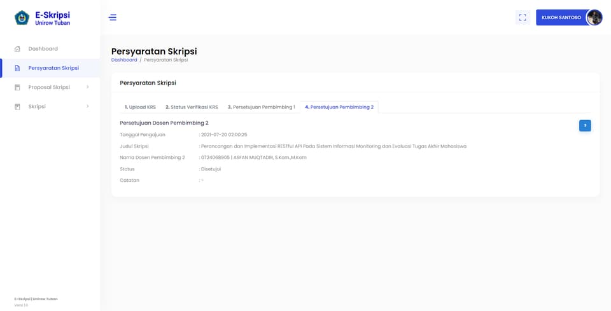Open the KUKOH SANTOSO account button

pos(561,18)
